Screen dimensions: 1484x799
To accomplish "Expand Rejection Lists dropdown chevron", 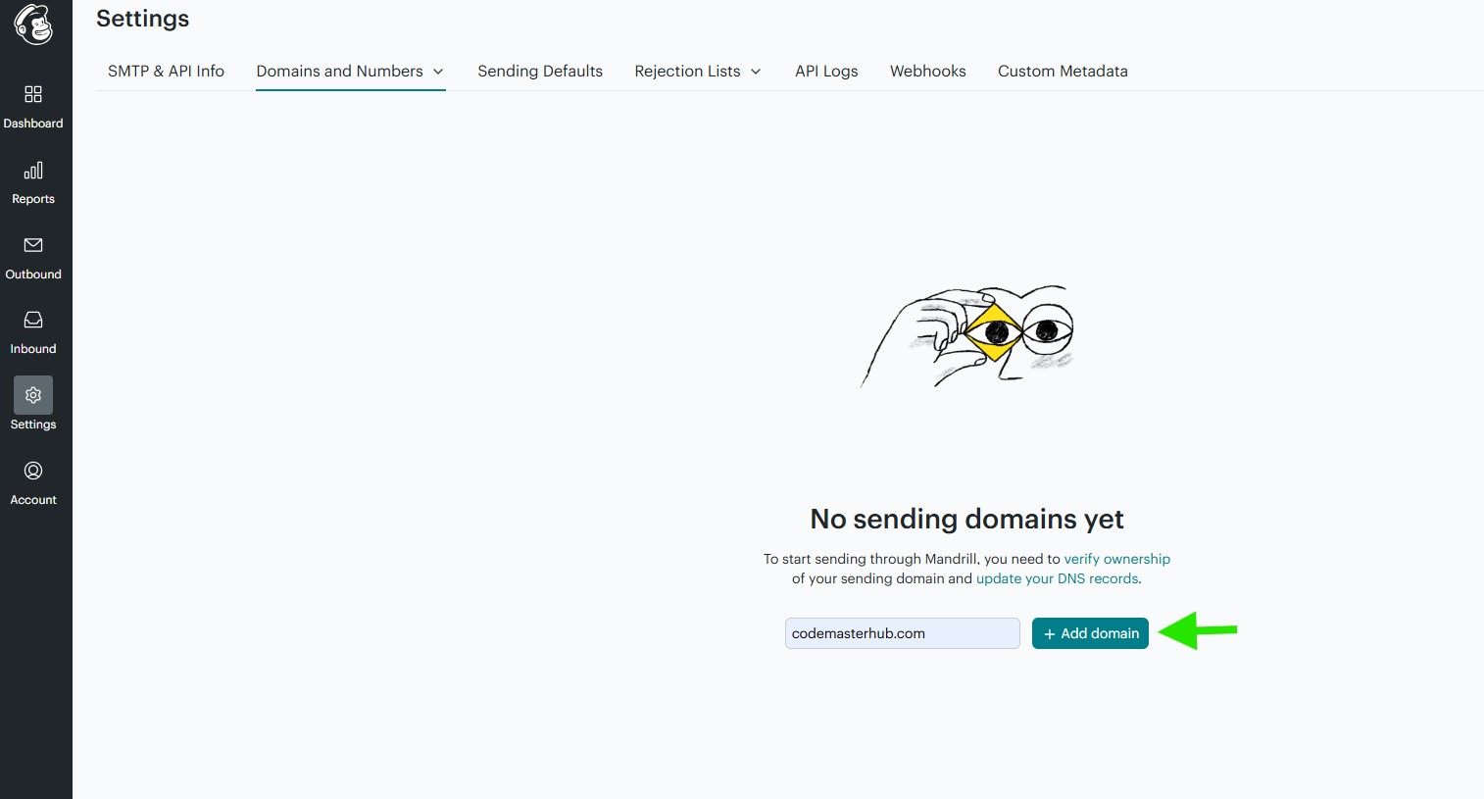I will pos(756,72).
